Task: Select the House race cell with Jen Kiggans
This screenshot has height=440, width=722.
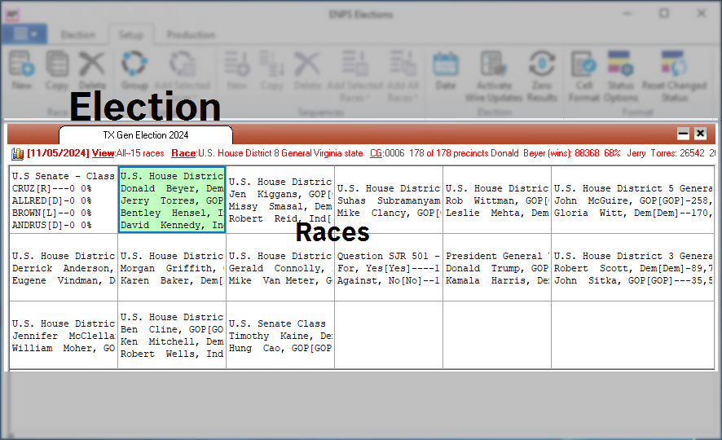Action: click(x=280, y=200)
